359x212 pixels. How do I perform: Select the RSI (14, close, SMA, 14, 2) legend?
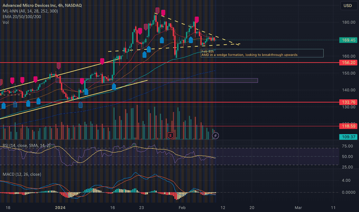(x=26, y=146)
